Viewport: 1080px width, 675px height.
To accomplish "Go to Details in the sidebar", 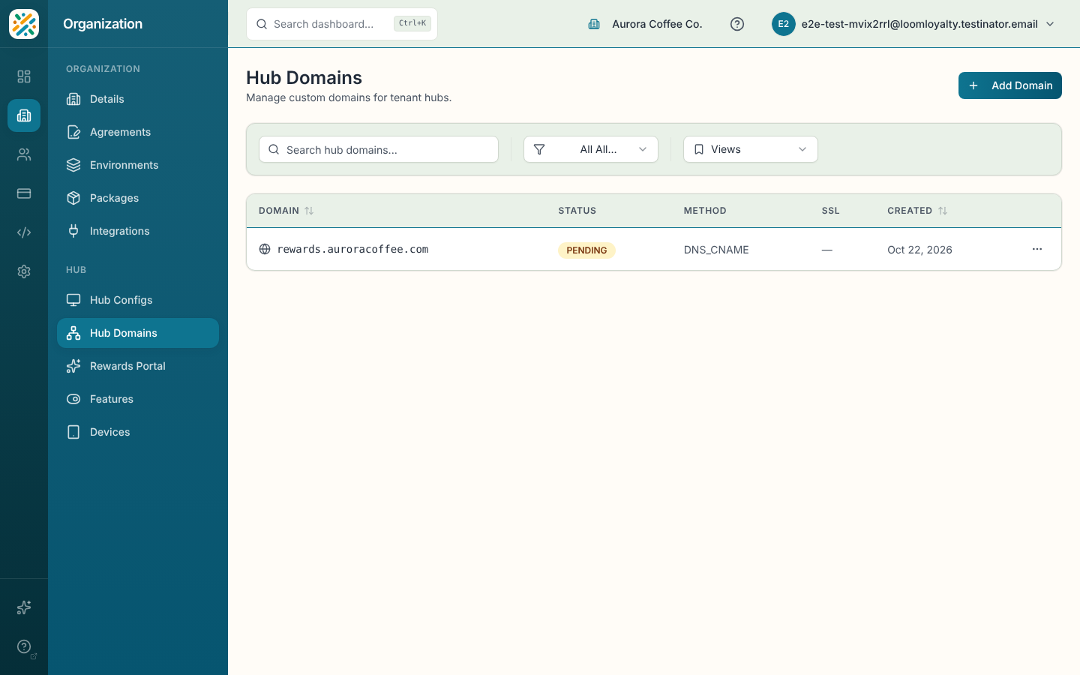I will click(138, 99).
